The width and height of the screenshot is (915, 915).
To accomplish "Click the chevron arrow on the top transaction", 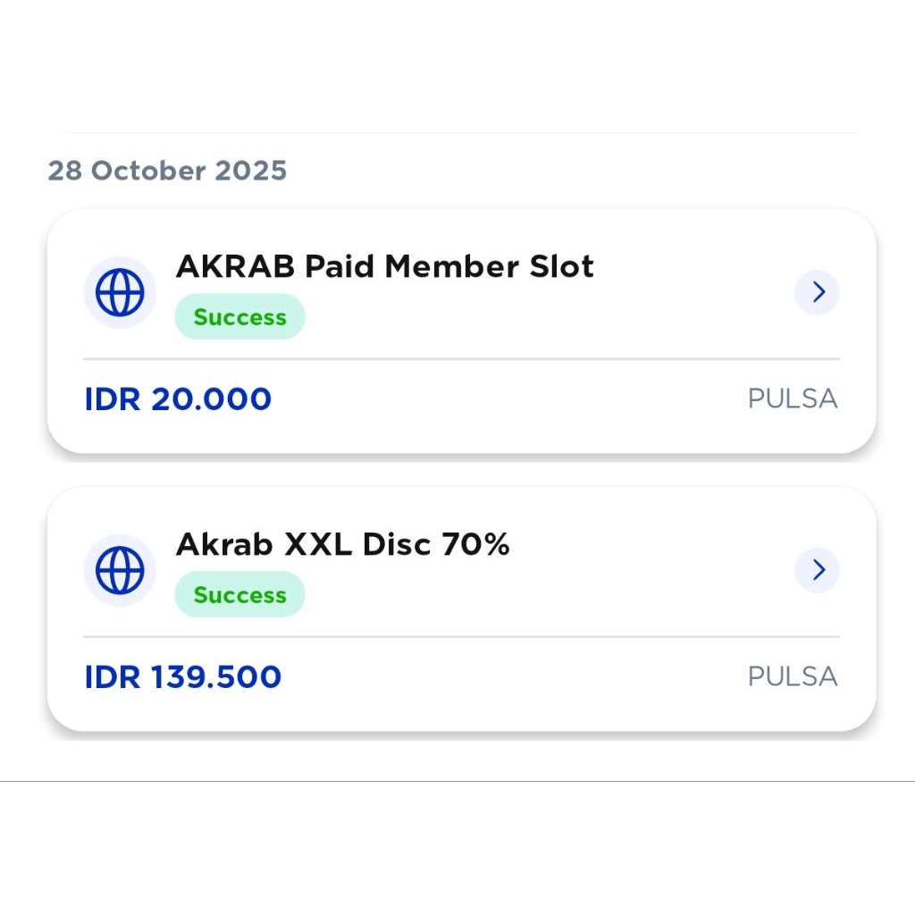I will (x=817, y=291).
